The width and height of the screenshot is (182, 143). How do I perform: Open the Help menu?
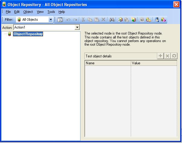(x=62, y=12)
